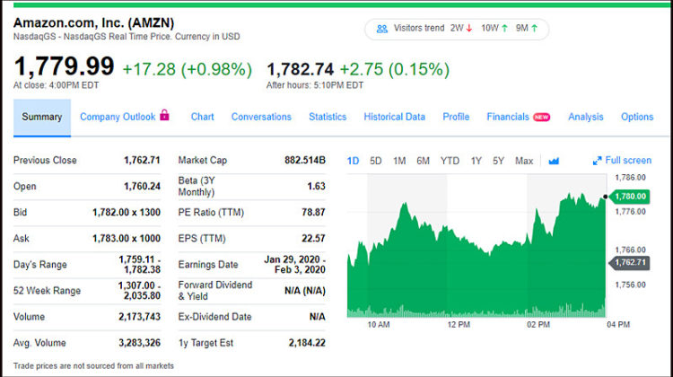Open the Options tab

[x=637, y=117]
